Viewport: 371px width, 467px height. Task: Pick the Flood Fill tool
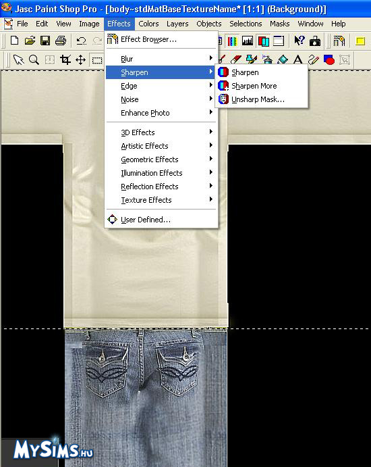point(283,60)
